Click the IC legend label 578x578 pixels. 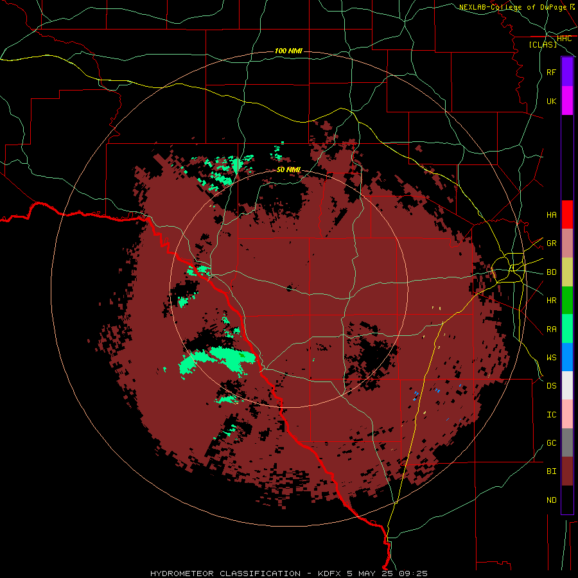coord(552,415)
